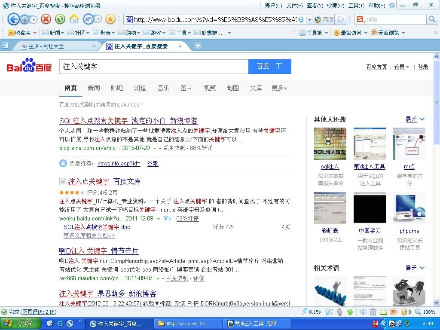Open the closed-tabs dropdown beside undo icon

click(x=98, y=19)
